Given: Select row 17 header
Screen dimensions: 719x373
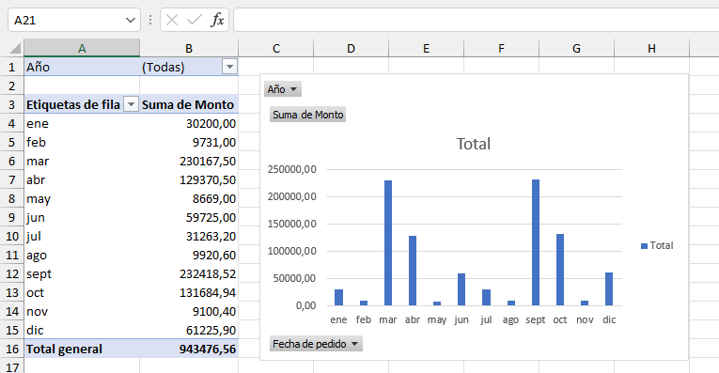Looking at the screenshot, I should (x=12, y=366).
